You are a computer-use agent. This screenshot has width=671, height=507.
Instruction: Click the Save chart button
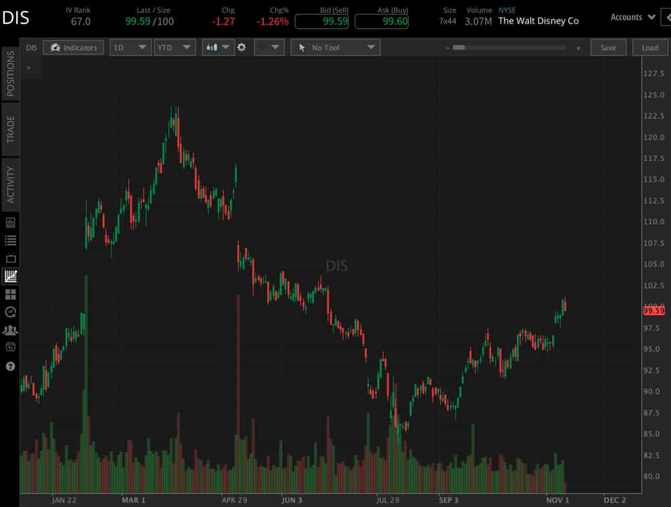click(608, 48)
